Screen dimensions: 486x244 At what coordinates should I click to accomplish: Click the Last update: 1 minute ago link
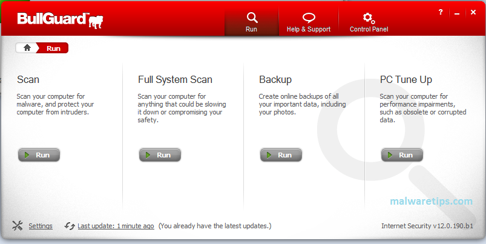(x=116, y=226)
